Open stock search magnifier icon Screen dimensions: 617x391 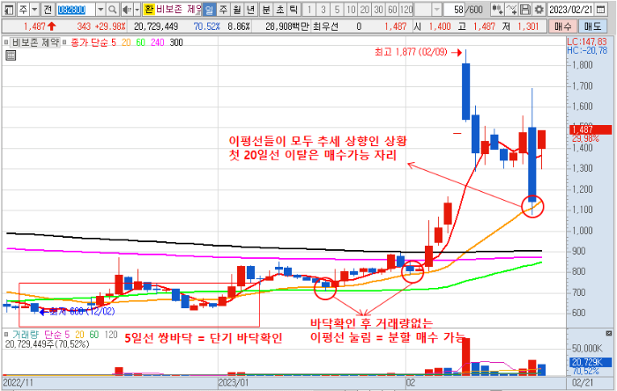(112, 10)
